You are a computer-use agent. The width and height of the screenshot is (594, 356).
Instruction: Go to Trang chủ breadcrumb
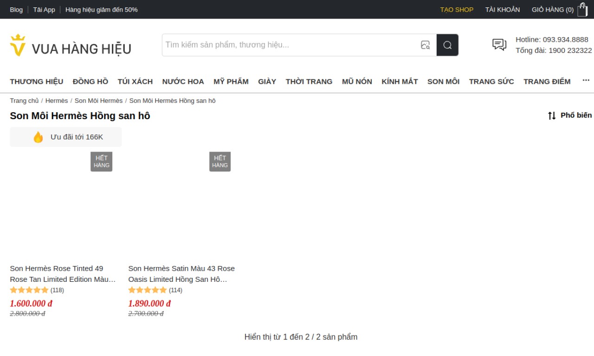pyautogui.click(x=24, y=101)
